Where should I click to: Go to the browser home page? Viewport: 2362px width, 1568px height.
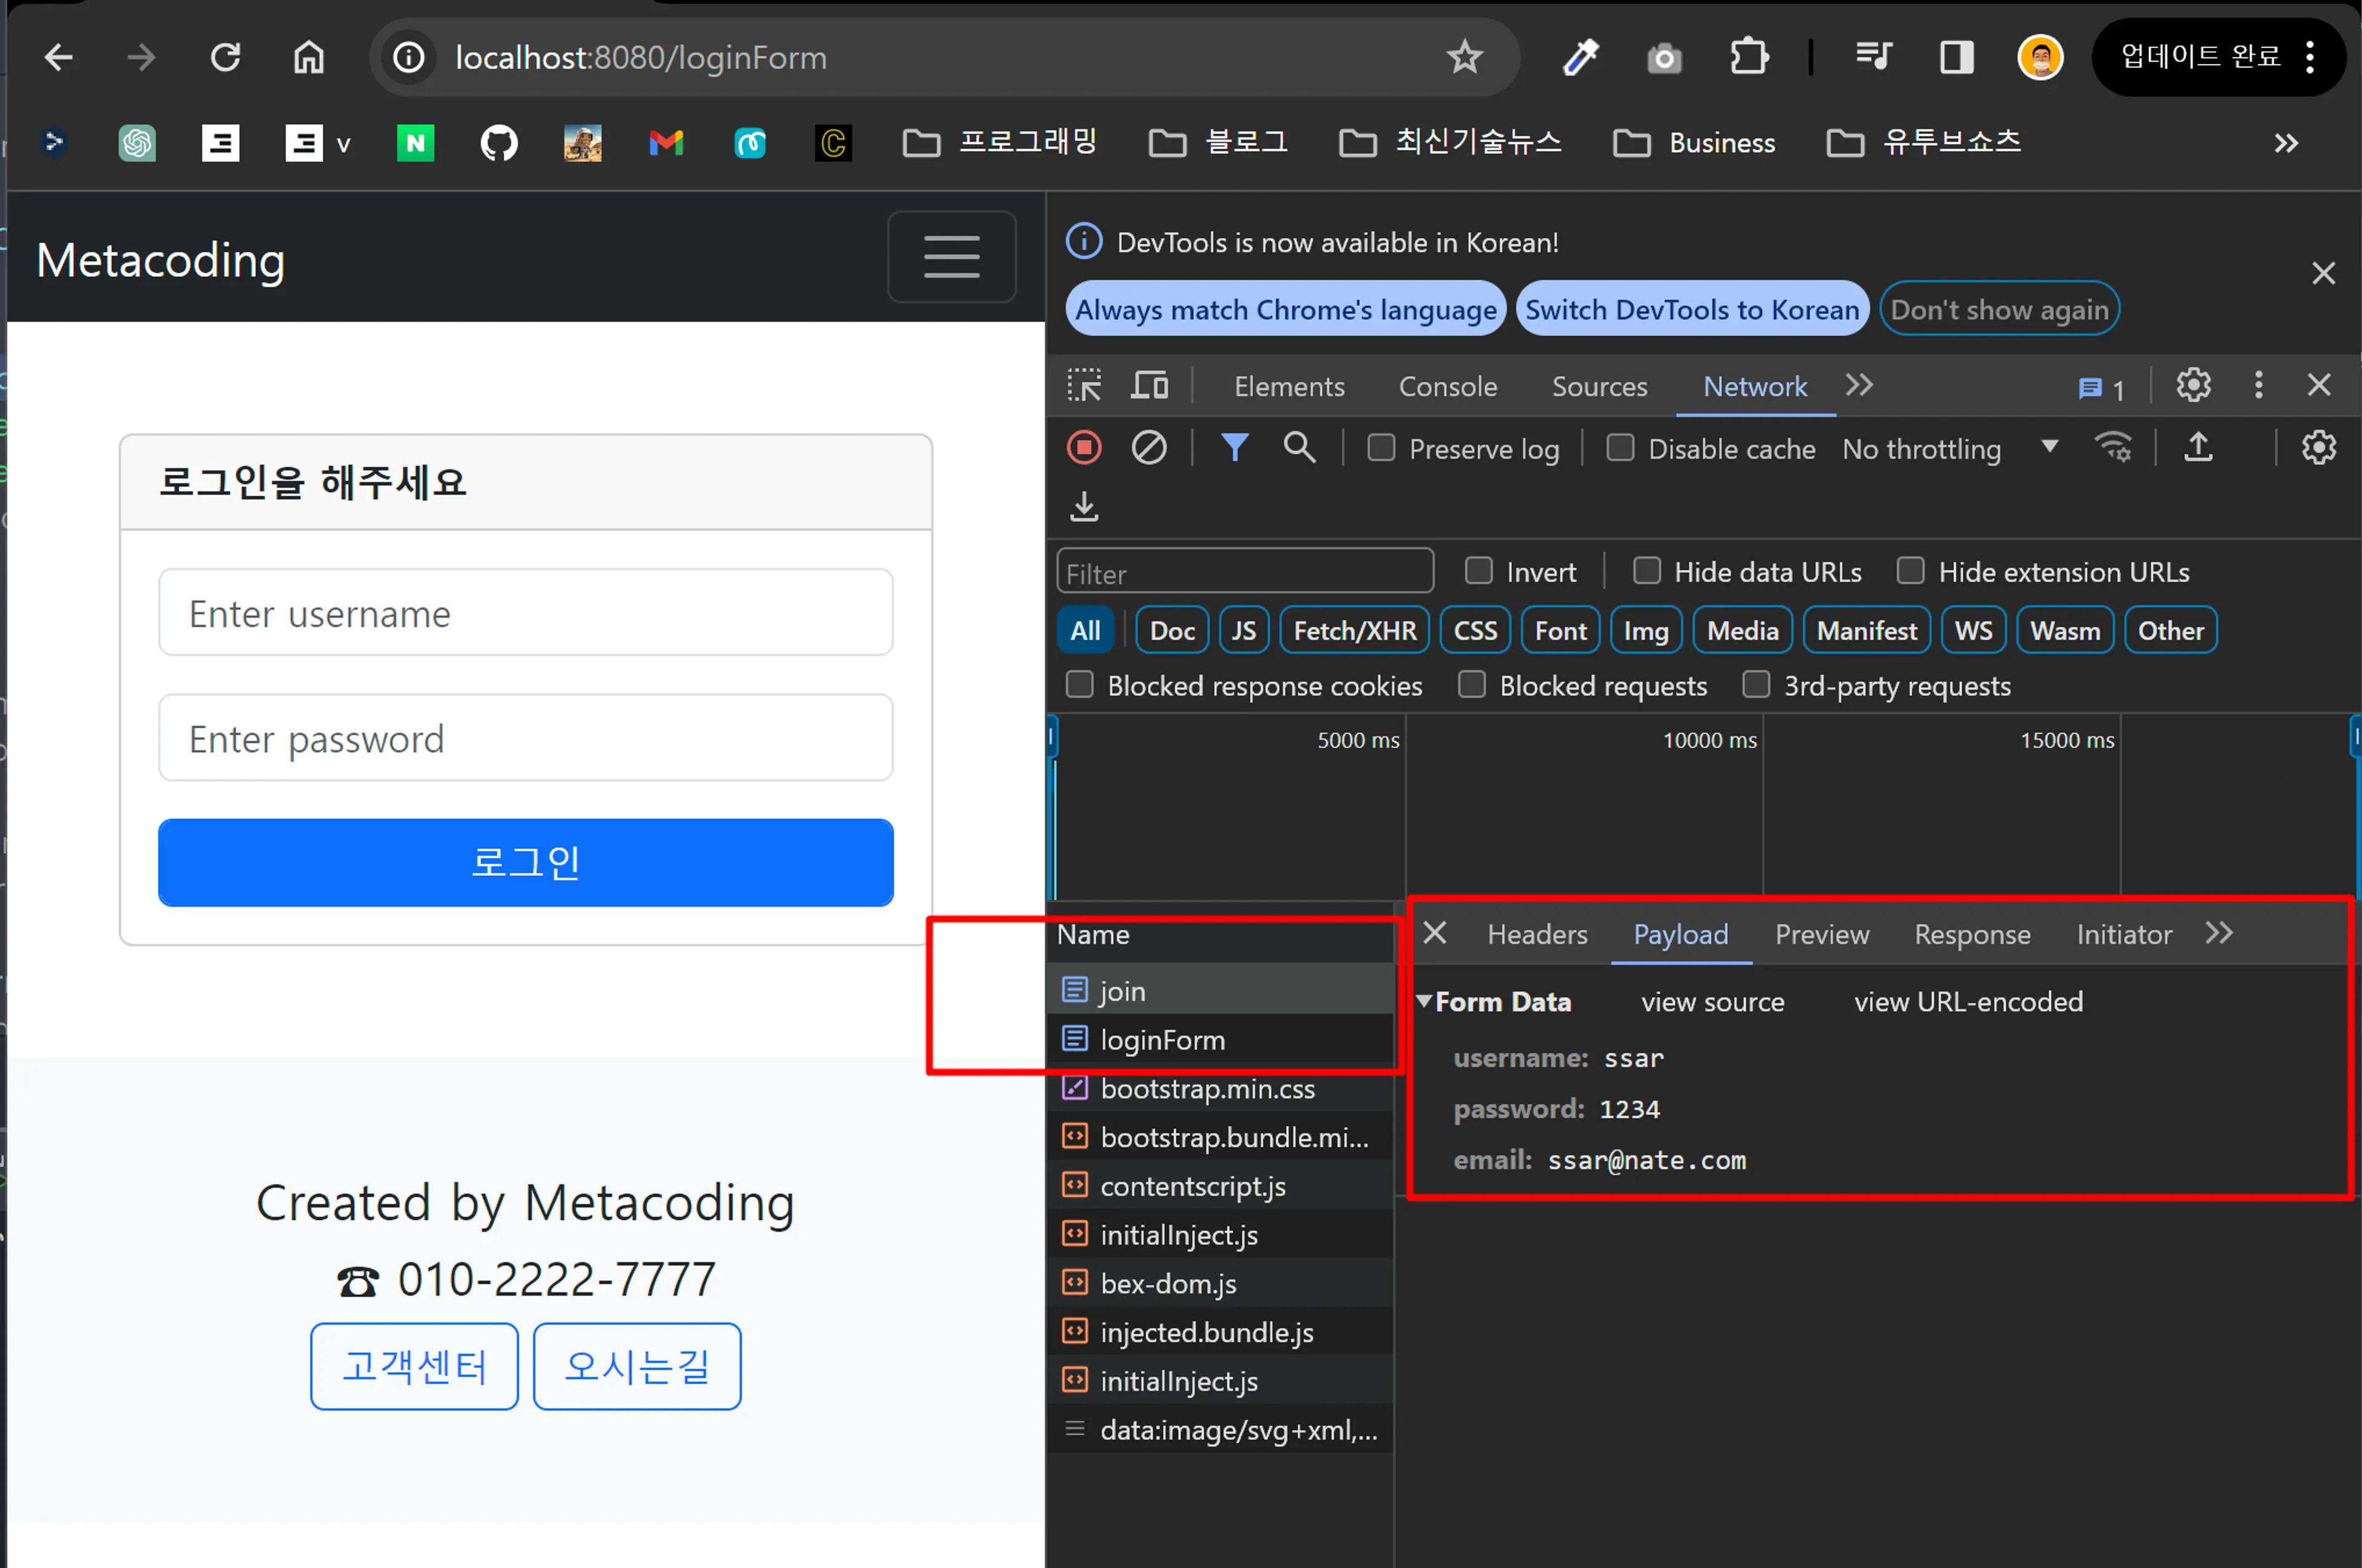point(308,58)
